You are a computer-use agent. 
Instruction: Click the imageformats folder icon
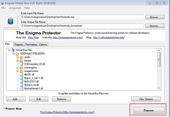pyautogui.click(x=22, y=71)
